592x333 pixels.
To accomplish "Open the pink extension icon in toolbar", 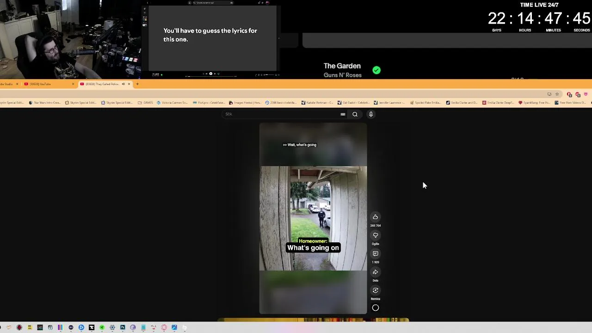I will click(x=586, y=94).
